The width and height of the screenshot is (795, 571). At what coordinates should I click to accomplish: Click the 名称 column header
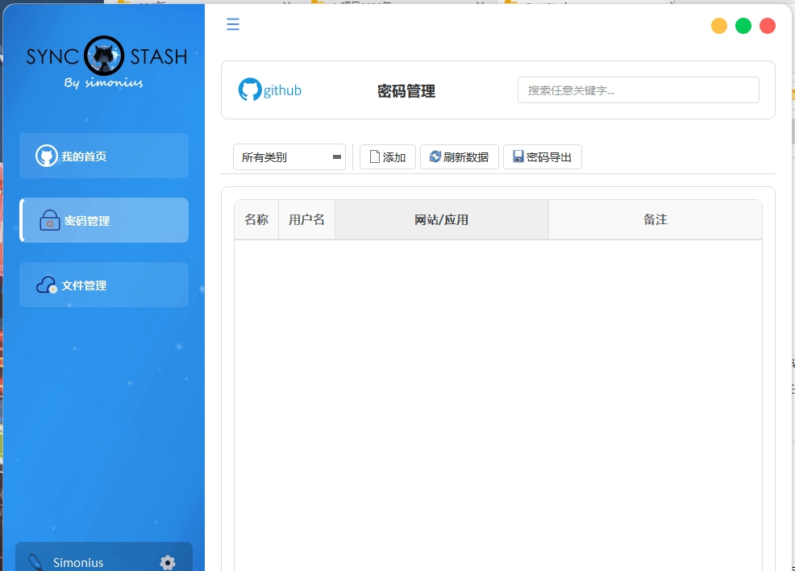pos(256,219)
